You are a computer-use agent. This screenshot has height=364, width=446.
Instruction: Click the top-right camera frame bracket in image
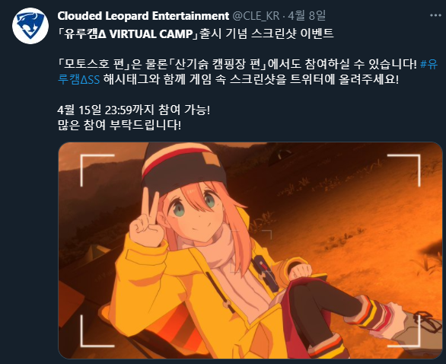pyautogui.click(x=404, y=170)
